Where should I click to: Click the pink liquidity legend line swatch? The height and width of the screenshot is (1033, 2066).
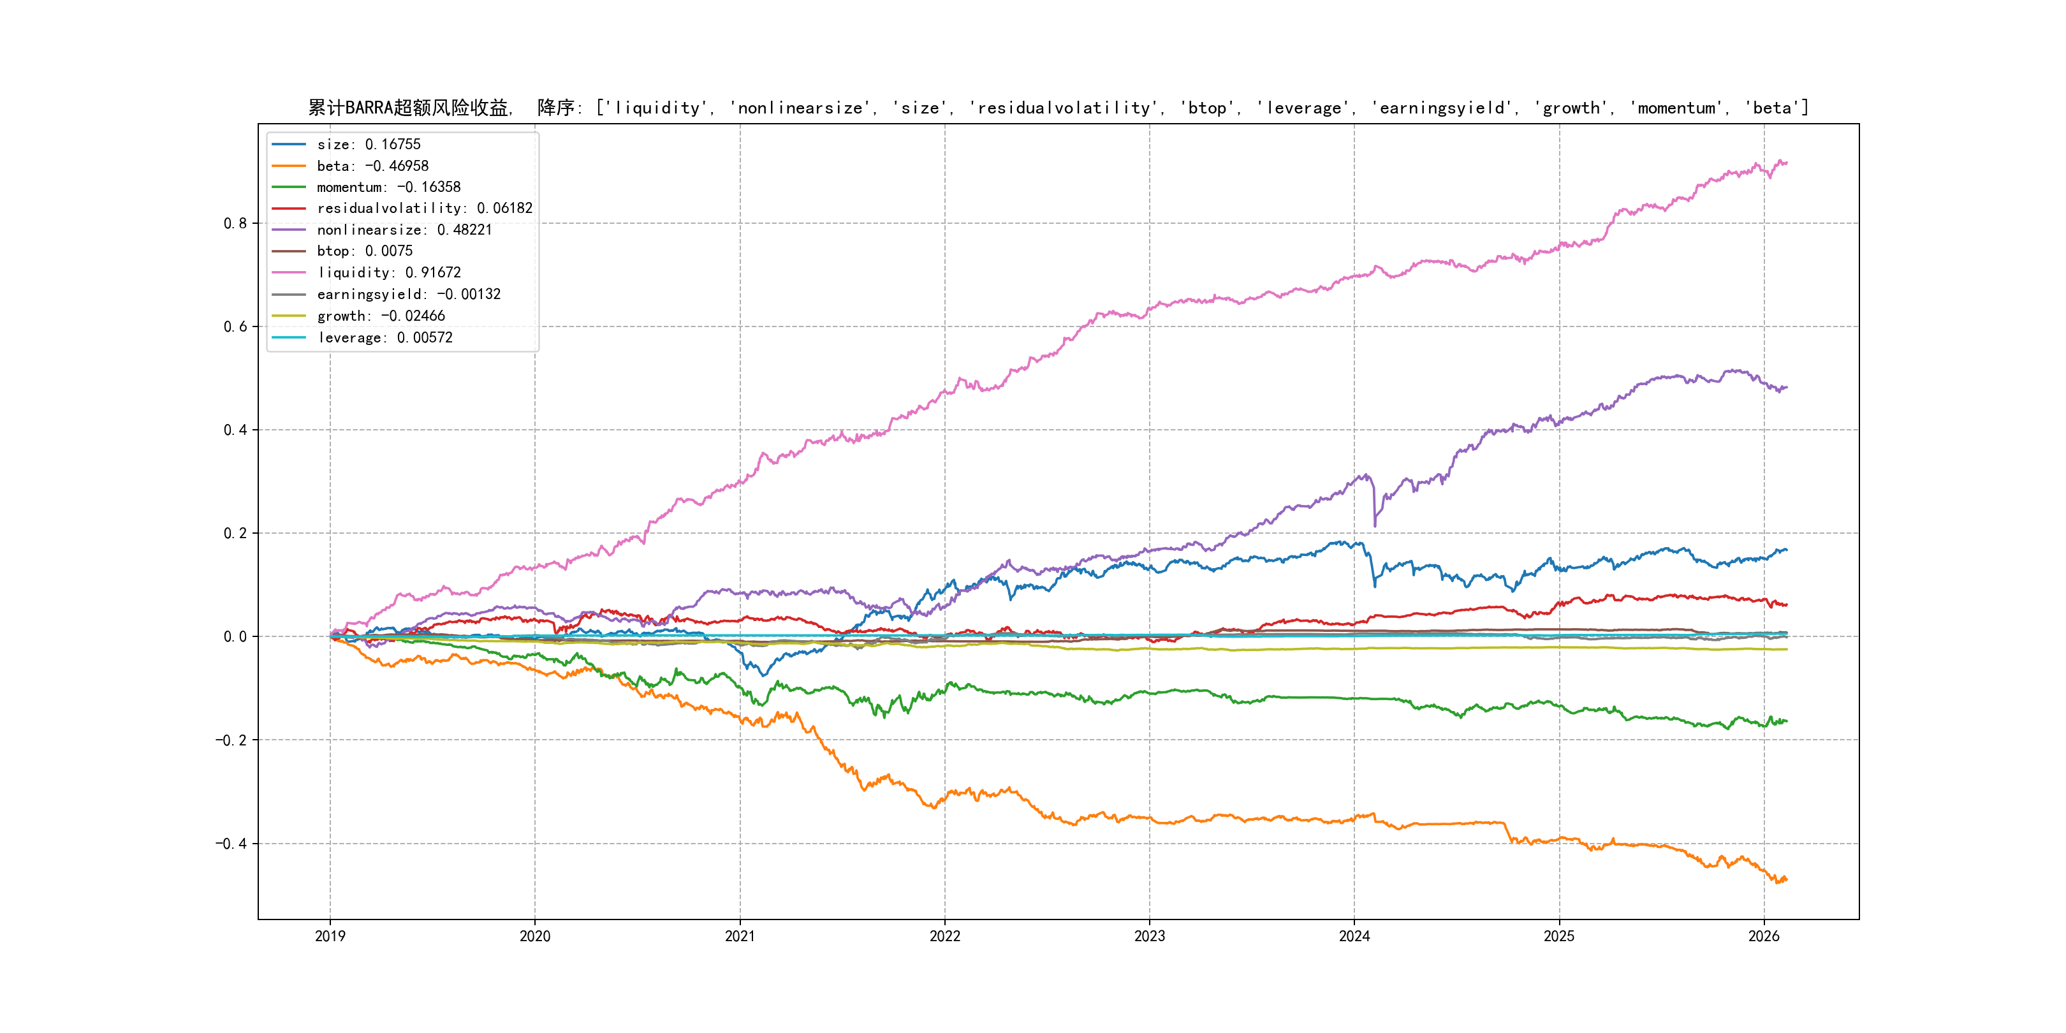[x=289, y=273]
